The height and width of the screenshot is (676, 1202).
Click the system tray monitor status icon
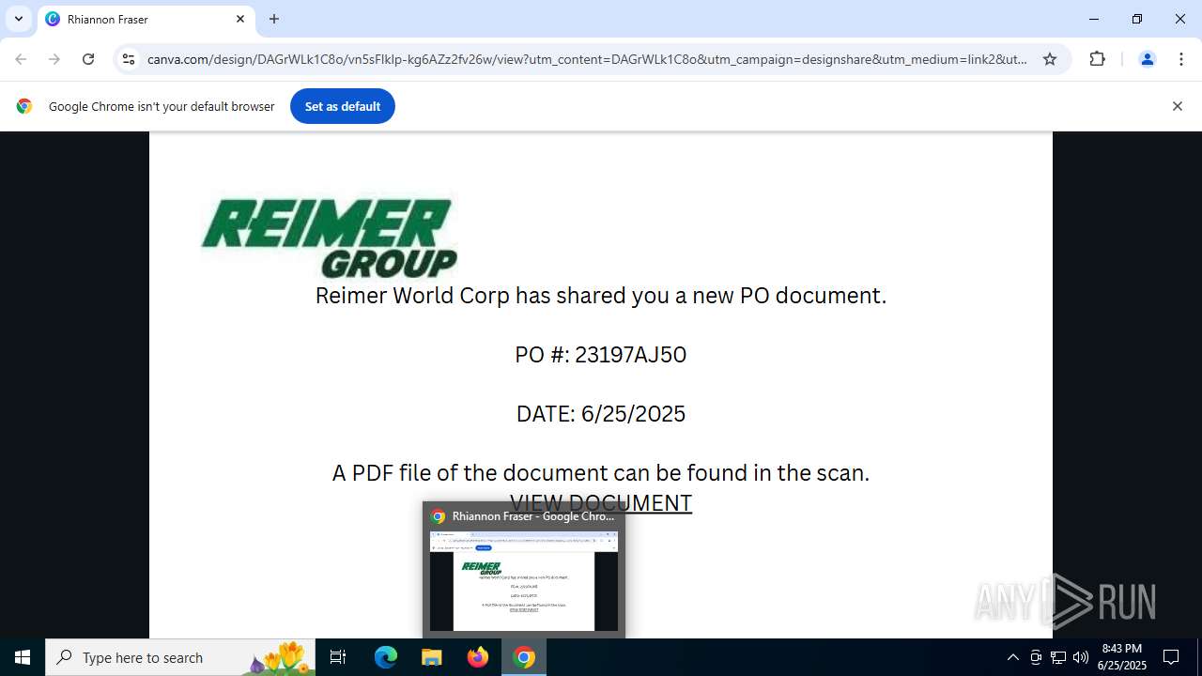(1036, 657)
